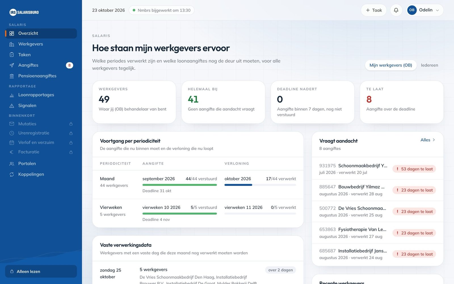Click the OB user avatar
This screenshot has width=454, height=284.
412,10
